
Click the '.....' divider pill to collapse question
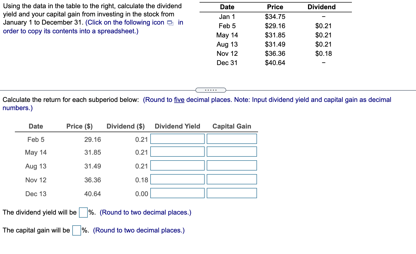[210, 90]
